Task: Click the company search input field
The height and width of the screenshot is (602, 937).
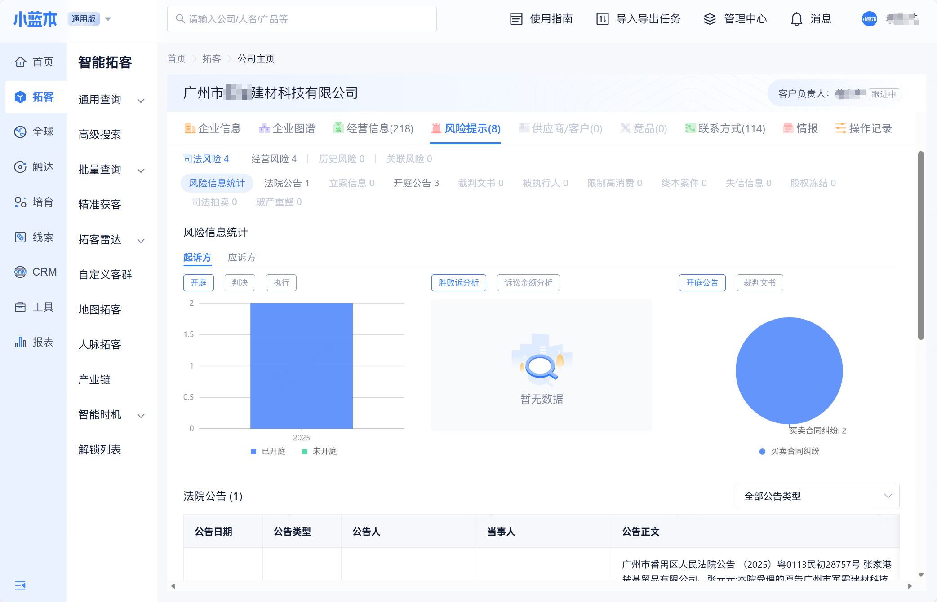Action: click(x=302, y=19)
